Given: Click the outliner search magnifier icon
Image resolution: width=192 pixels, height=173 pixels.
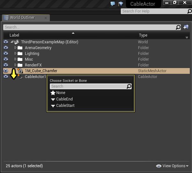Looking at the screenshot, I should 179,27.
